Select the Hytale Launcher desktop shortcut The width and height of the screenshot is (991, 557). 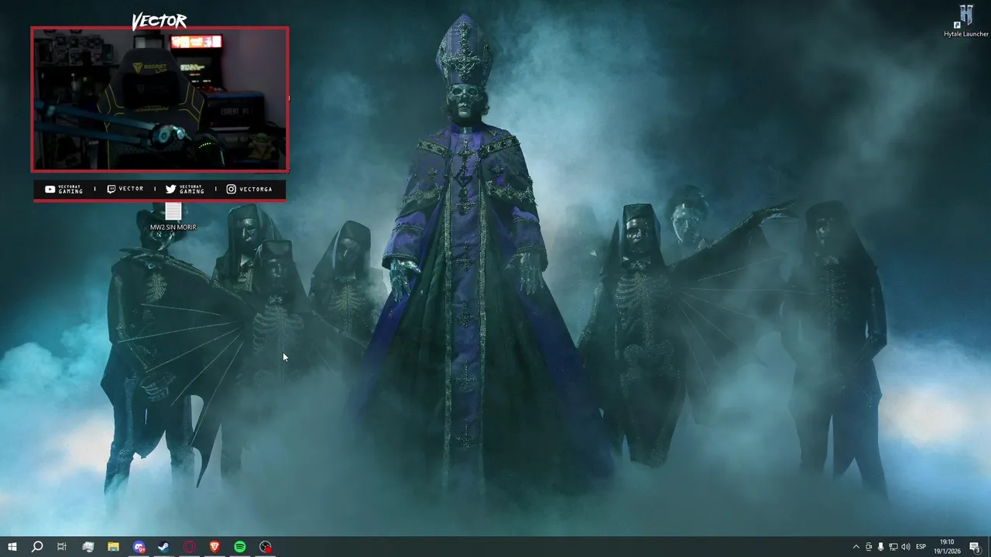click(x=966, y=21)
